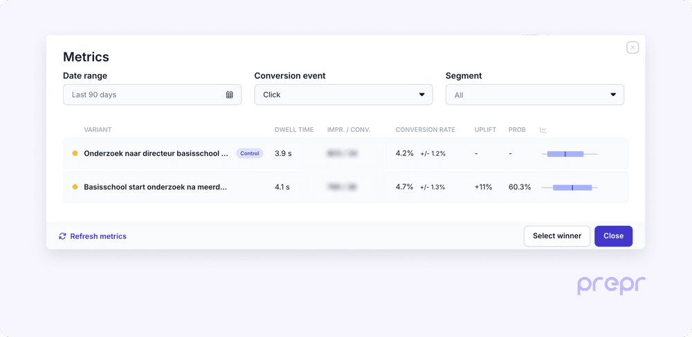Click the chart icon column header
The width and height of the screenshot is (692, 337).
[x=543, y=130]
